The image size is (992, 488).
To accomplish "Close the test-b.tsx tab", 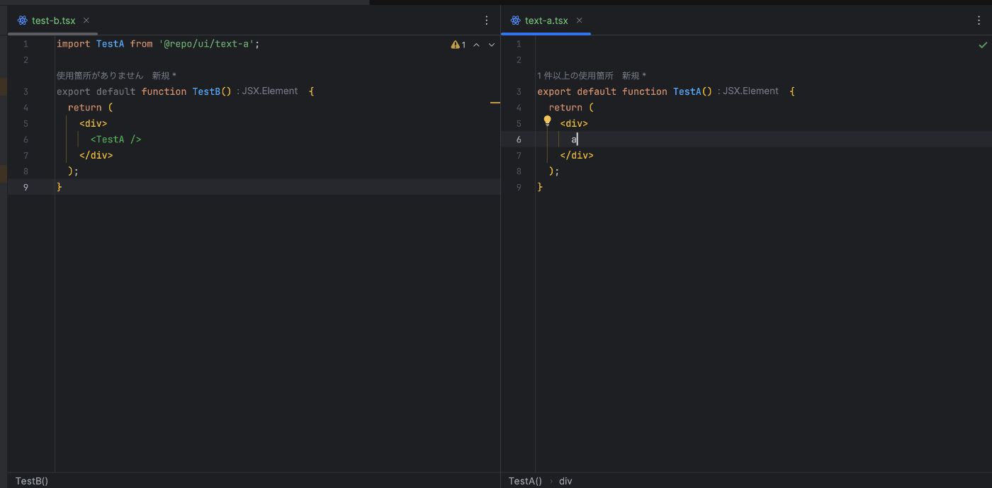I will (x=86, y=21).
